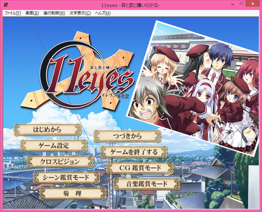
Task: Select ゲームを終了する to quit the game
Action: click(x=134, y=152)
